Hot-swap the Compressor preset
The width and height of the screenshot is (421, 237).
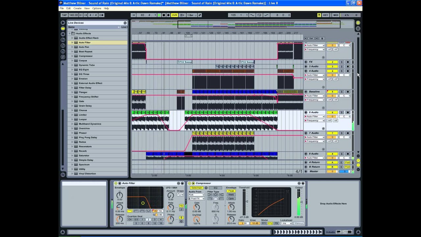(x=299, y=183)
